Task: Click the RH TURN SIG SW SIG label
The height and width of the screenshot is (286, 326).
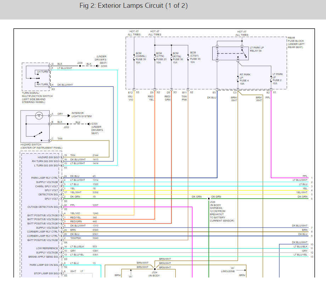Action: coord(45,161)
